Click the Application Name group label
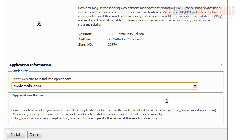This screenshot has height=140, width=241. tap(28, 95)
